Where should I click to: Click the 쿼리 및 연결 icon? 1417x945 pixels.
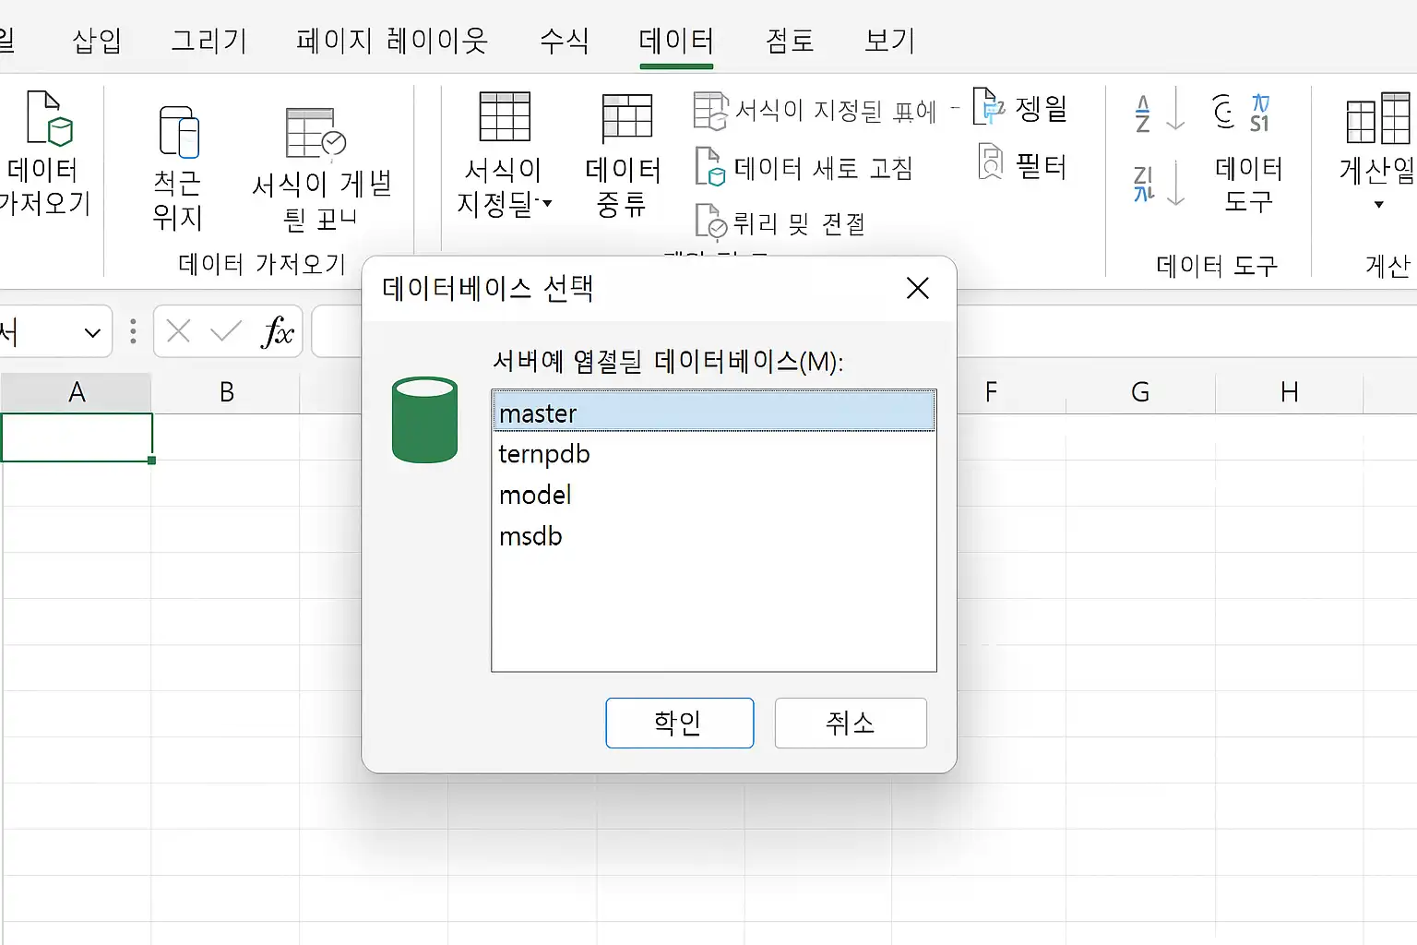(x=709, y=222)
